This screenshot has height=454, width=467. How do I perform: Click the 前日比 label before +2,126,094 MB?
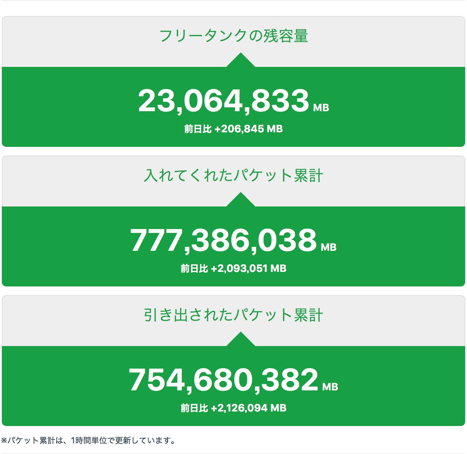194,408
